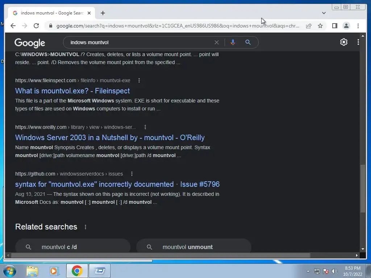Open the pinned program after Chrome
The height and width of the screenshot is (278, 371).
(x=100, y=271)
